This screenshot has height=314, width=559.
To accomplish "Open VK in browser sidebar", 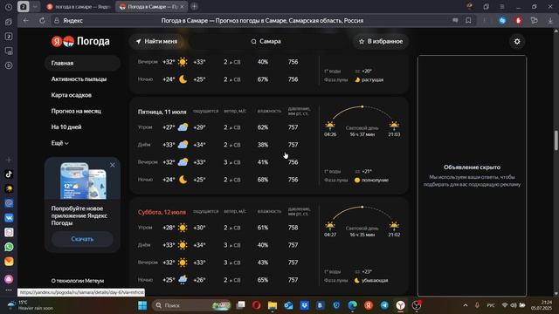I will 9,217.
